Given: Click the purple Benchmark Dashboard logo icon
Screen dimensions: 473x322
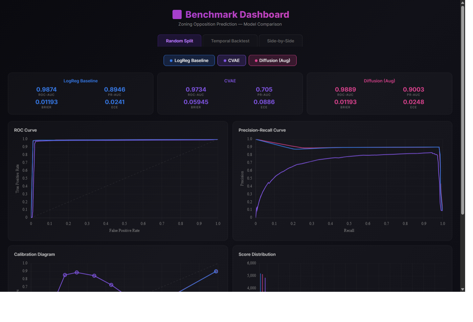Looking at the screenshot, I should (x=177, y=14).
